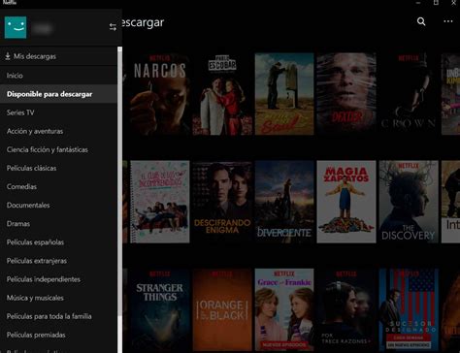Open Descifrando Enigma poster
The height and width of the screenshot is (353, 460).
click(222, 202)
